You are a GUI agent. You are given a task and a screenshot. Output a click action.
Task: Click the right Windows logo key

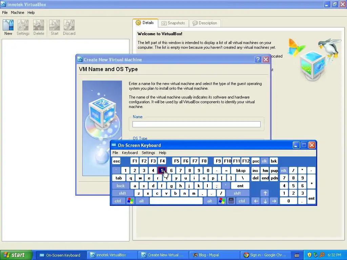click(222, 201)
